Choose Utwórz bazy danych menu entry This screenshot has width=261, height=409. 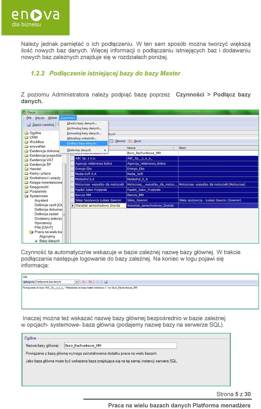[84, 123]
